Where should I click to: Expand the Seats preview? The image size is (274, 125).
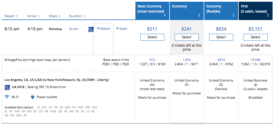click(x=122, y=29)
